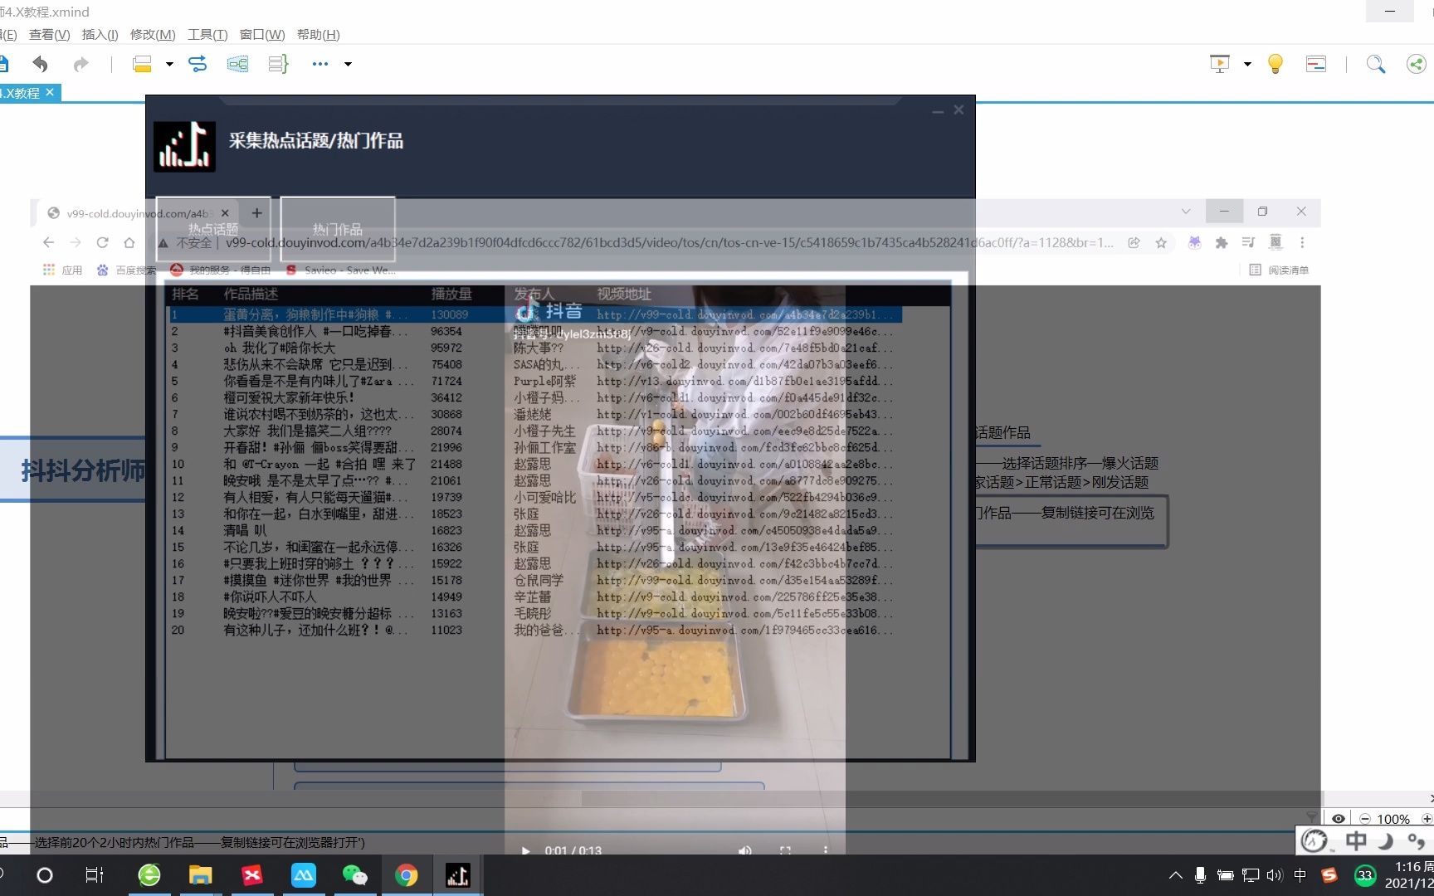Open 阅读清单 reading list in Chrome
This screenshot has width=1434, height=896.
pos(1279,270)
